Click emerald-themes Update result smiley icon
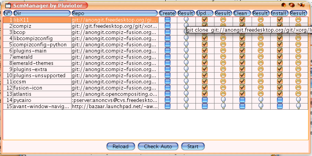312x156 pixels. 223,63
